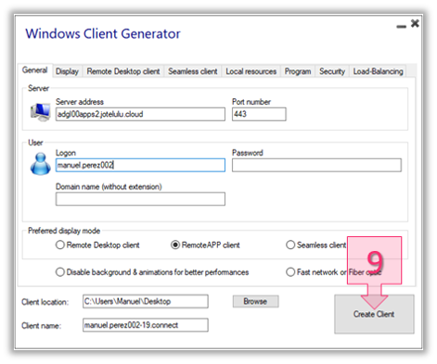
Task: Focus the Logon text field
Action: (x=140, y=165)
